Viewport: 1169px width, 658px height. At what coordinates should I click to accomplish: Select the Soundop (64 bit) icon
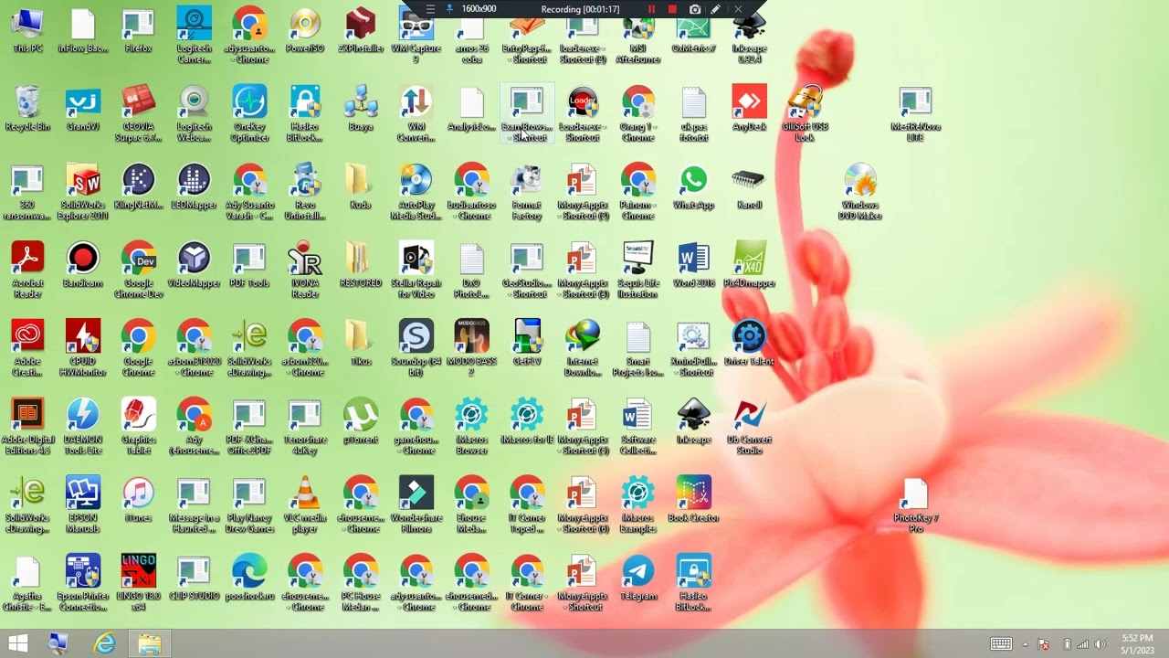[416, 349]
